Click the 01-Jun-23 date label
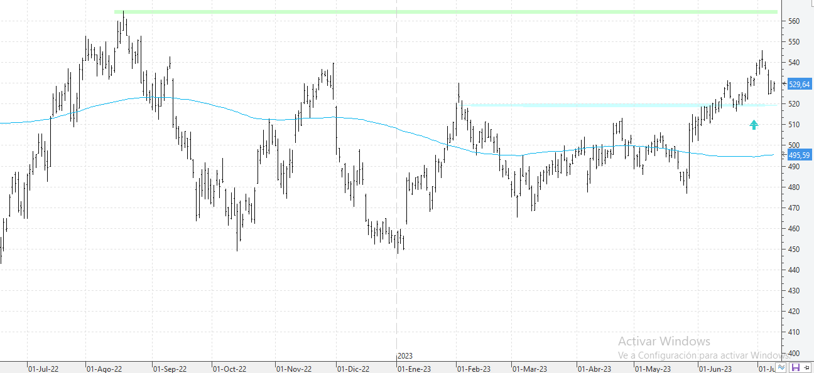Viewport: 814px width, 373px height. click(x=715, y=369)
